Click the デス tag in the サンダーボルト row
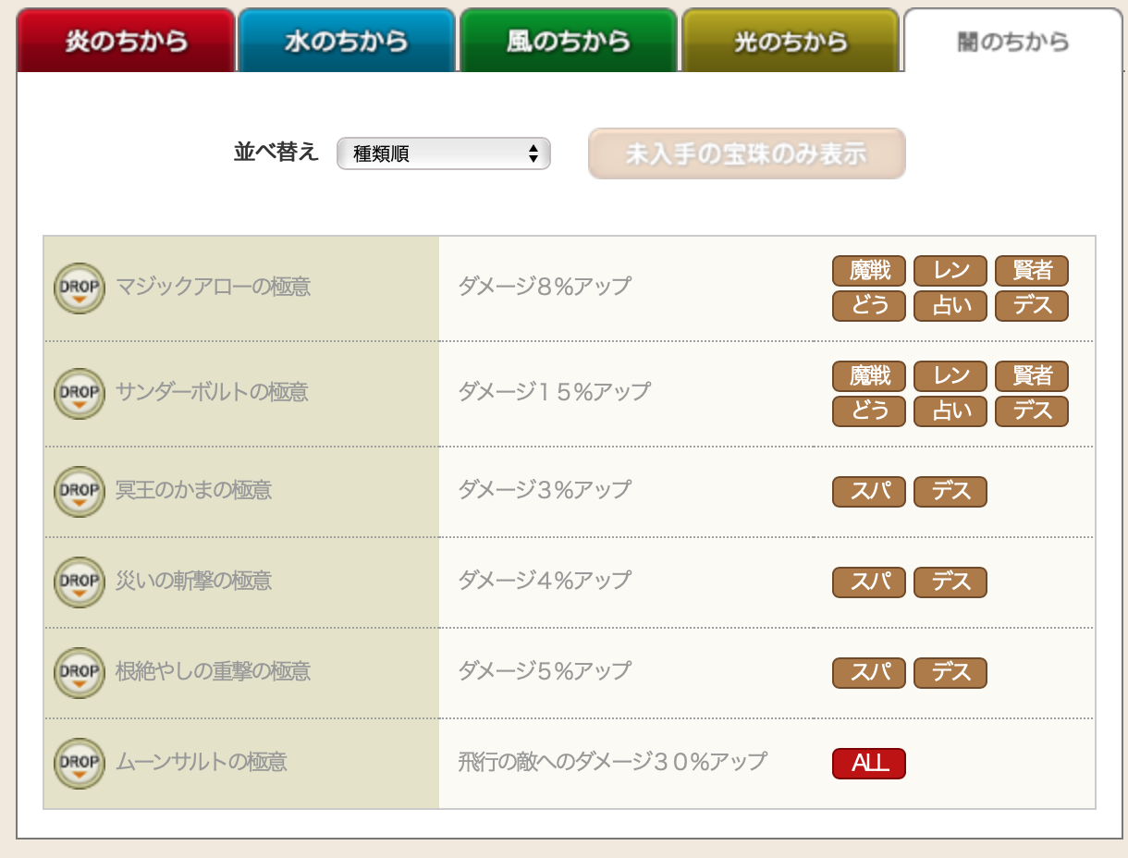Screen dimensions: 1128x858 1032,411
